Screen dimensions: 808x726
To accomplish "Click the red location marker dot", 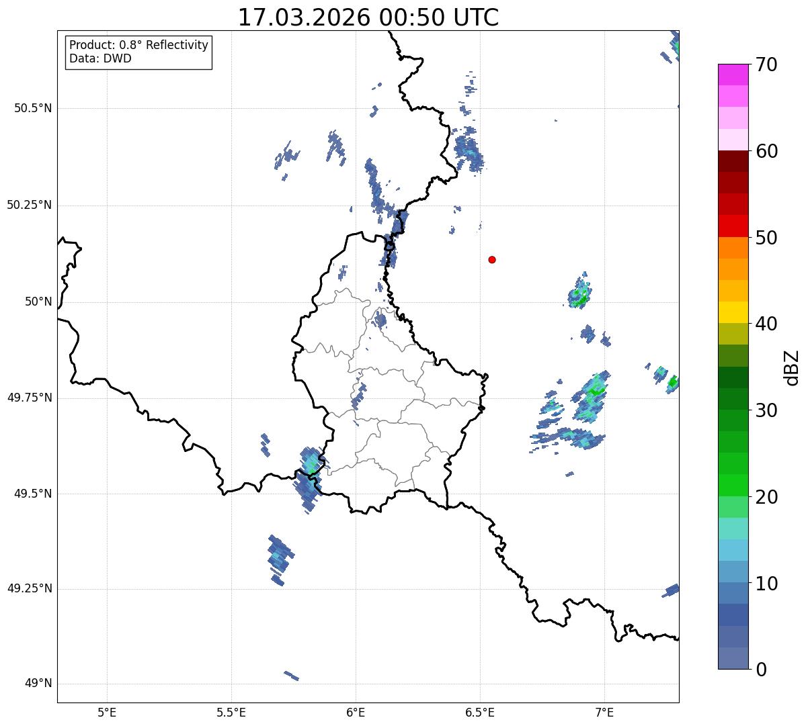I will (x=492, y=259).
